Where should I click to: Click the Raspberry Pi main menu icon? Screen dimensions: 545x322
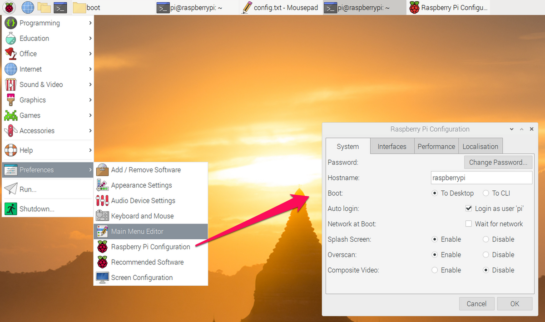point(10,7)
